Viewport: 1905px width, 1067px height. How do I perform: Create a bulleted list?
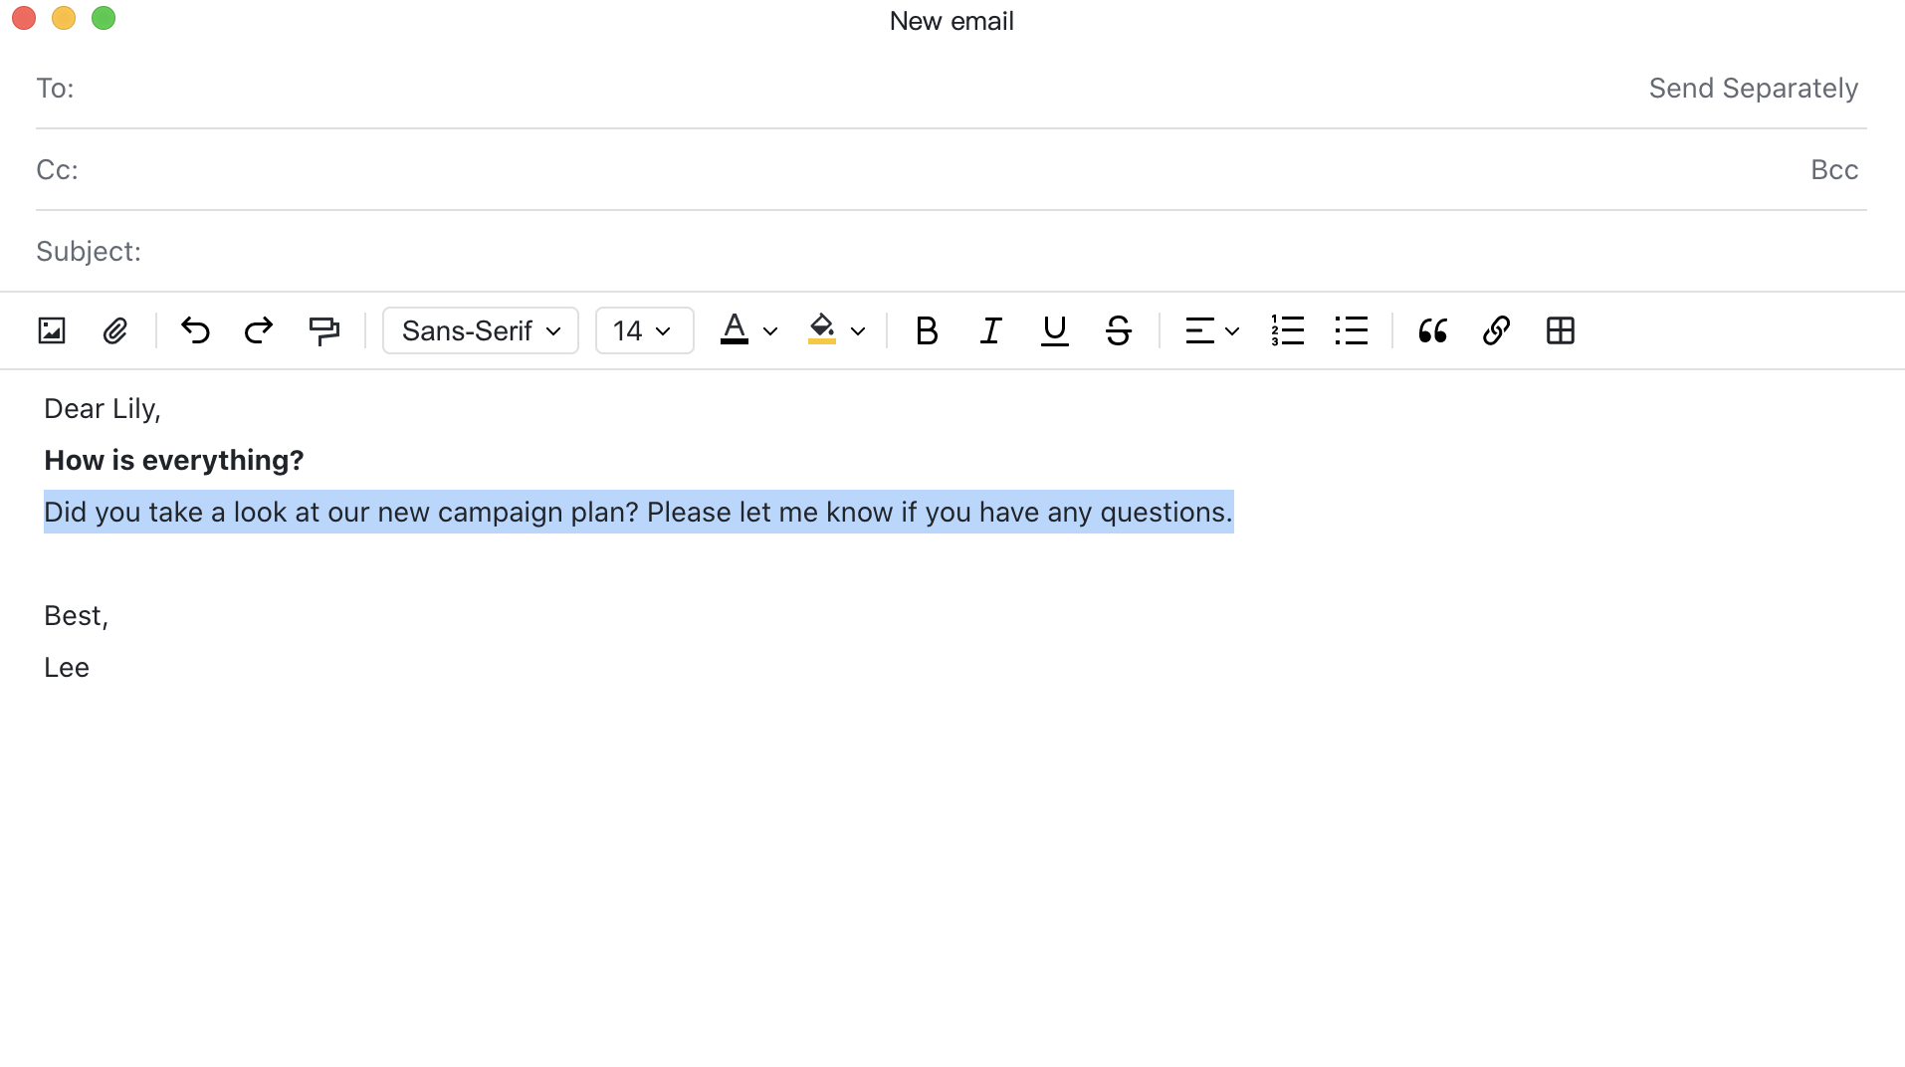(x=1351, y=330)
